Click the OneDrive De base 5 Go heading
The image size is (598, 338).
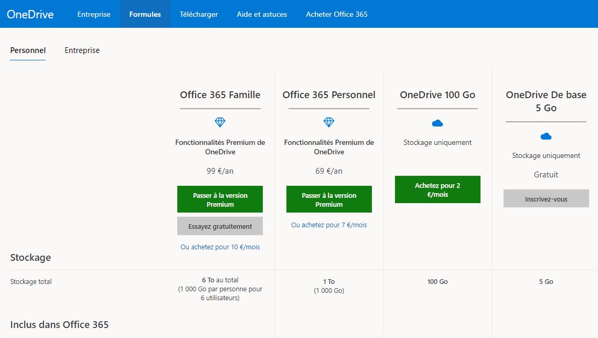coord(546,101)
